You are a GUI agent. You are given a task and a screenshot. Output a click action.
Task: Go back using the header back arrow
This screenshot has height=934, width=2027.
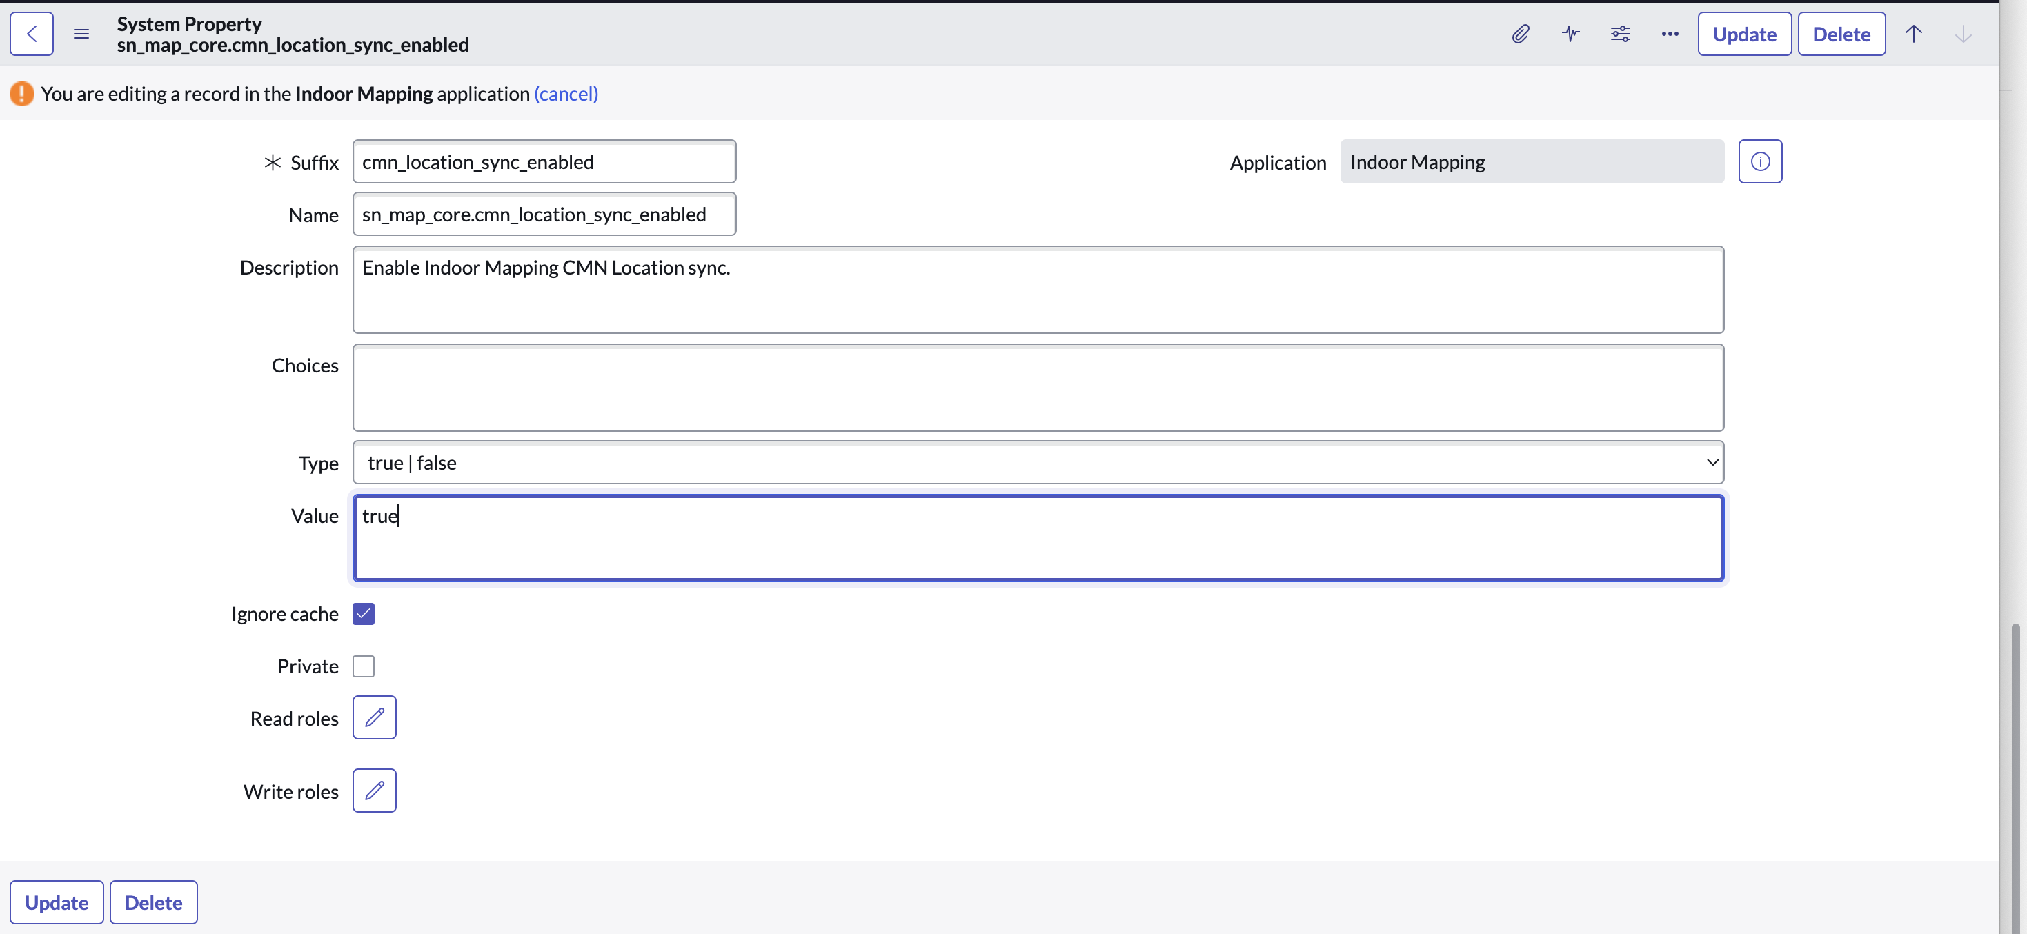tap(32, 34)
